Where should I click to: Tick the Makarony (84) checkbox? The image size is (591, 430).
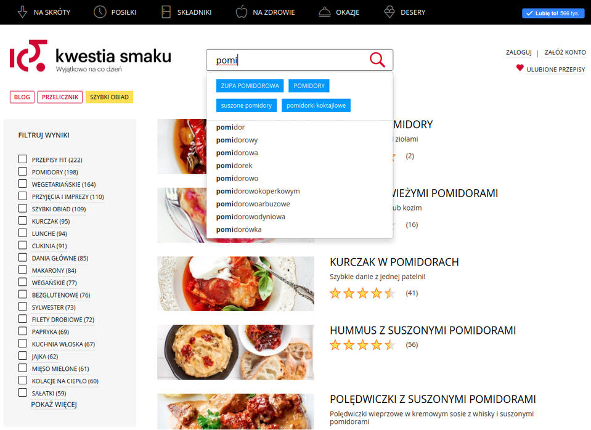click(23, 270)
